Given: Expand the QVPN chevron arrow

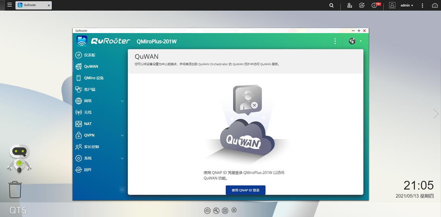Looking at the screenshot, I should (x=122, y=135).
